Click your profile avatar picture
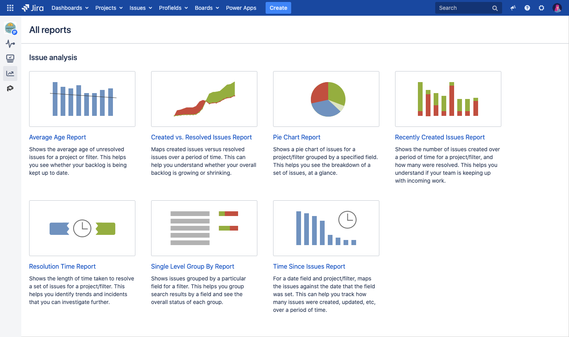The height and width of the screenshot is (337, 569). [x=556, y=7]
